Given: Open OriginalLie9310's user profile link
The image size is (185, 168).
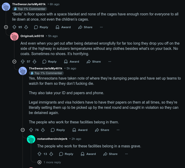Looking at the screenshot, I should point(32,36).
